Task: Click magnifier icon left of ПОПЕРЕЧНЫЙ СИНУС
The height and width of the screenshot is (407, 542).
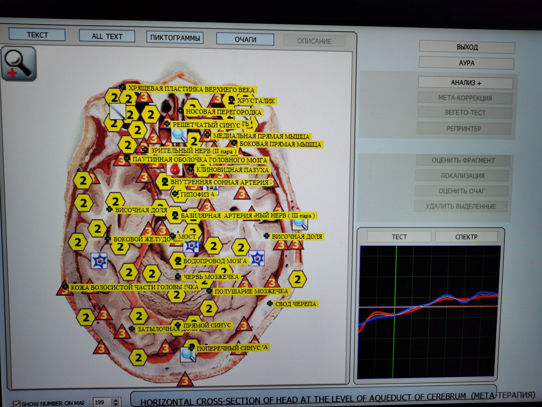Action: pyautogui.click(x=188, y=354)
